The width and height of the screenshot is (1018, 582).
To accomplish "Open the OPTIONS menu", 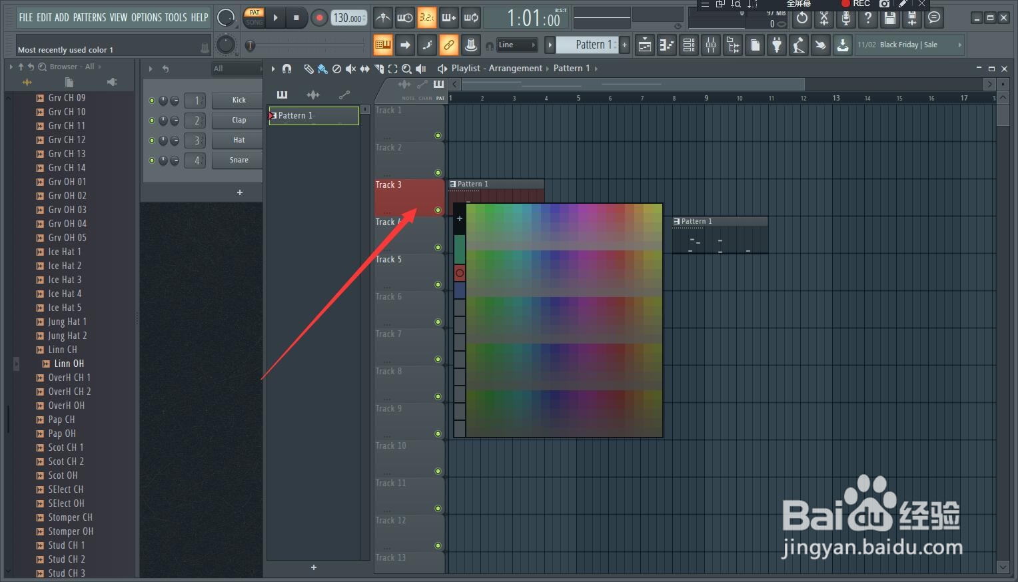I will 146,18.
